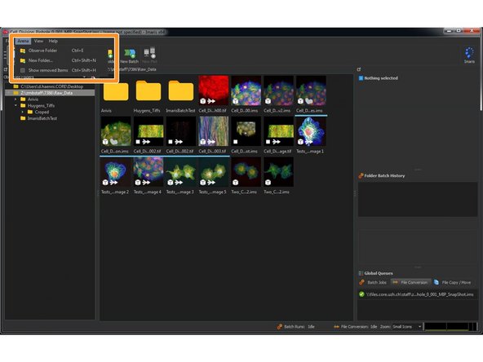
Task: Select the red Cell_Di...h00.tif thumbnail
Action: click(x=214, y=90)
